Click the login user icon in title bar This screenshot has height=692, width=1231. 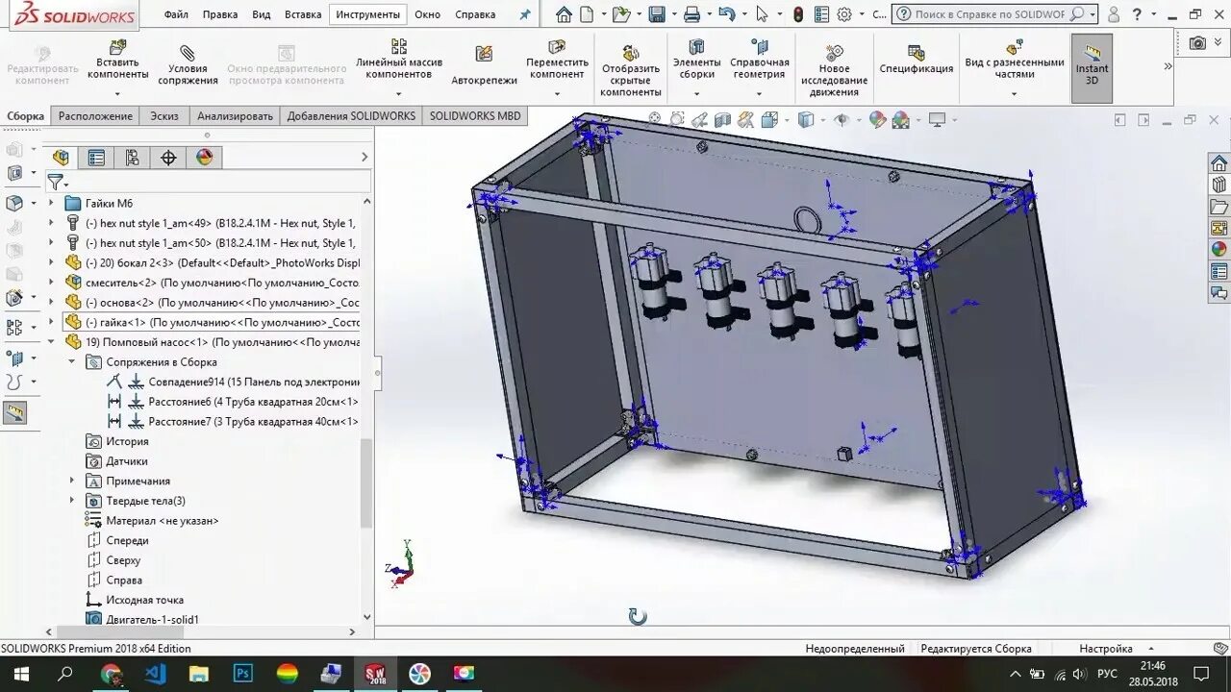tap(1114, 14)
